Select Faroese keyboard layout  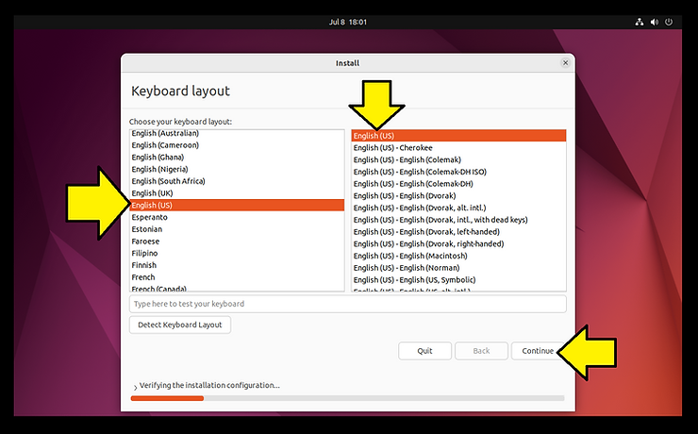pos(237,242)
